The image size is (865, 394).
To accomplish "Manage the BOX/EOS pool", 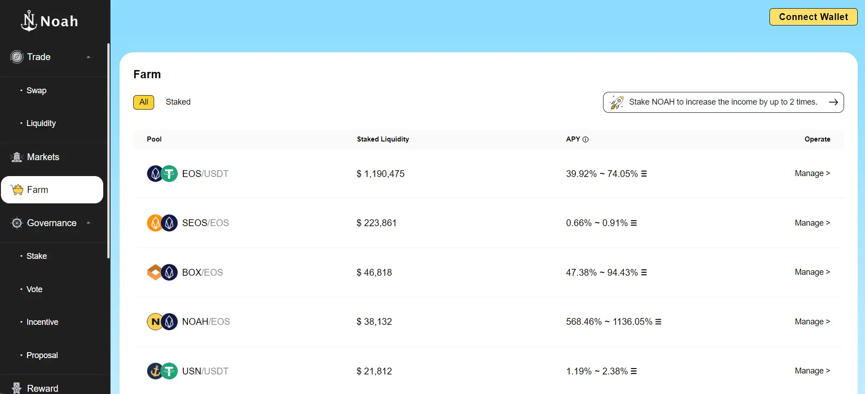I will click(x=812, y=272).
